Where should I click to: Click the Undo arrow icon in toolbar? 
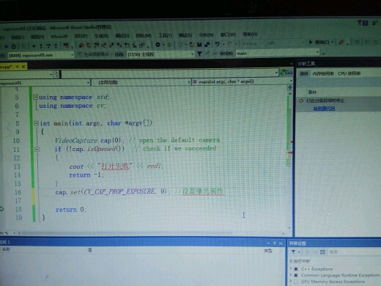pyautogui.click(x=217, y=44)
